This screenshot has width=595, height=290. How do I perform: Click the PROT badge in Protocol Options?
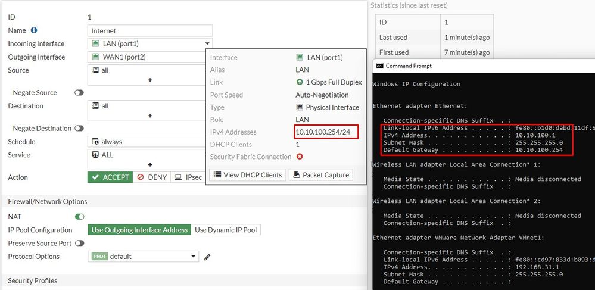[x=100, y=256]
